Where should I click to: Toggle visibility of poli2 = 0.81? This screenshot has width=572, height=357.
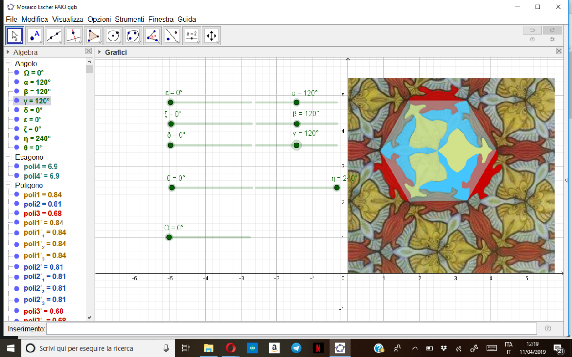pos(16,204)
